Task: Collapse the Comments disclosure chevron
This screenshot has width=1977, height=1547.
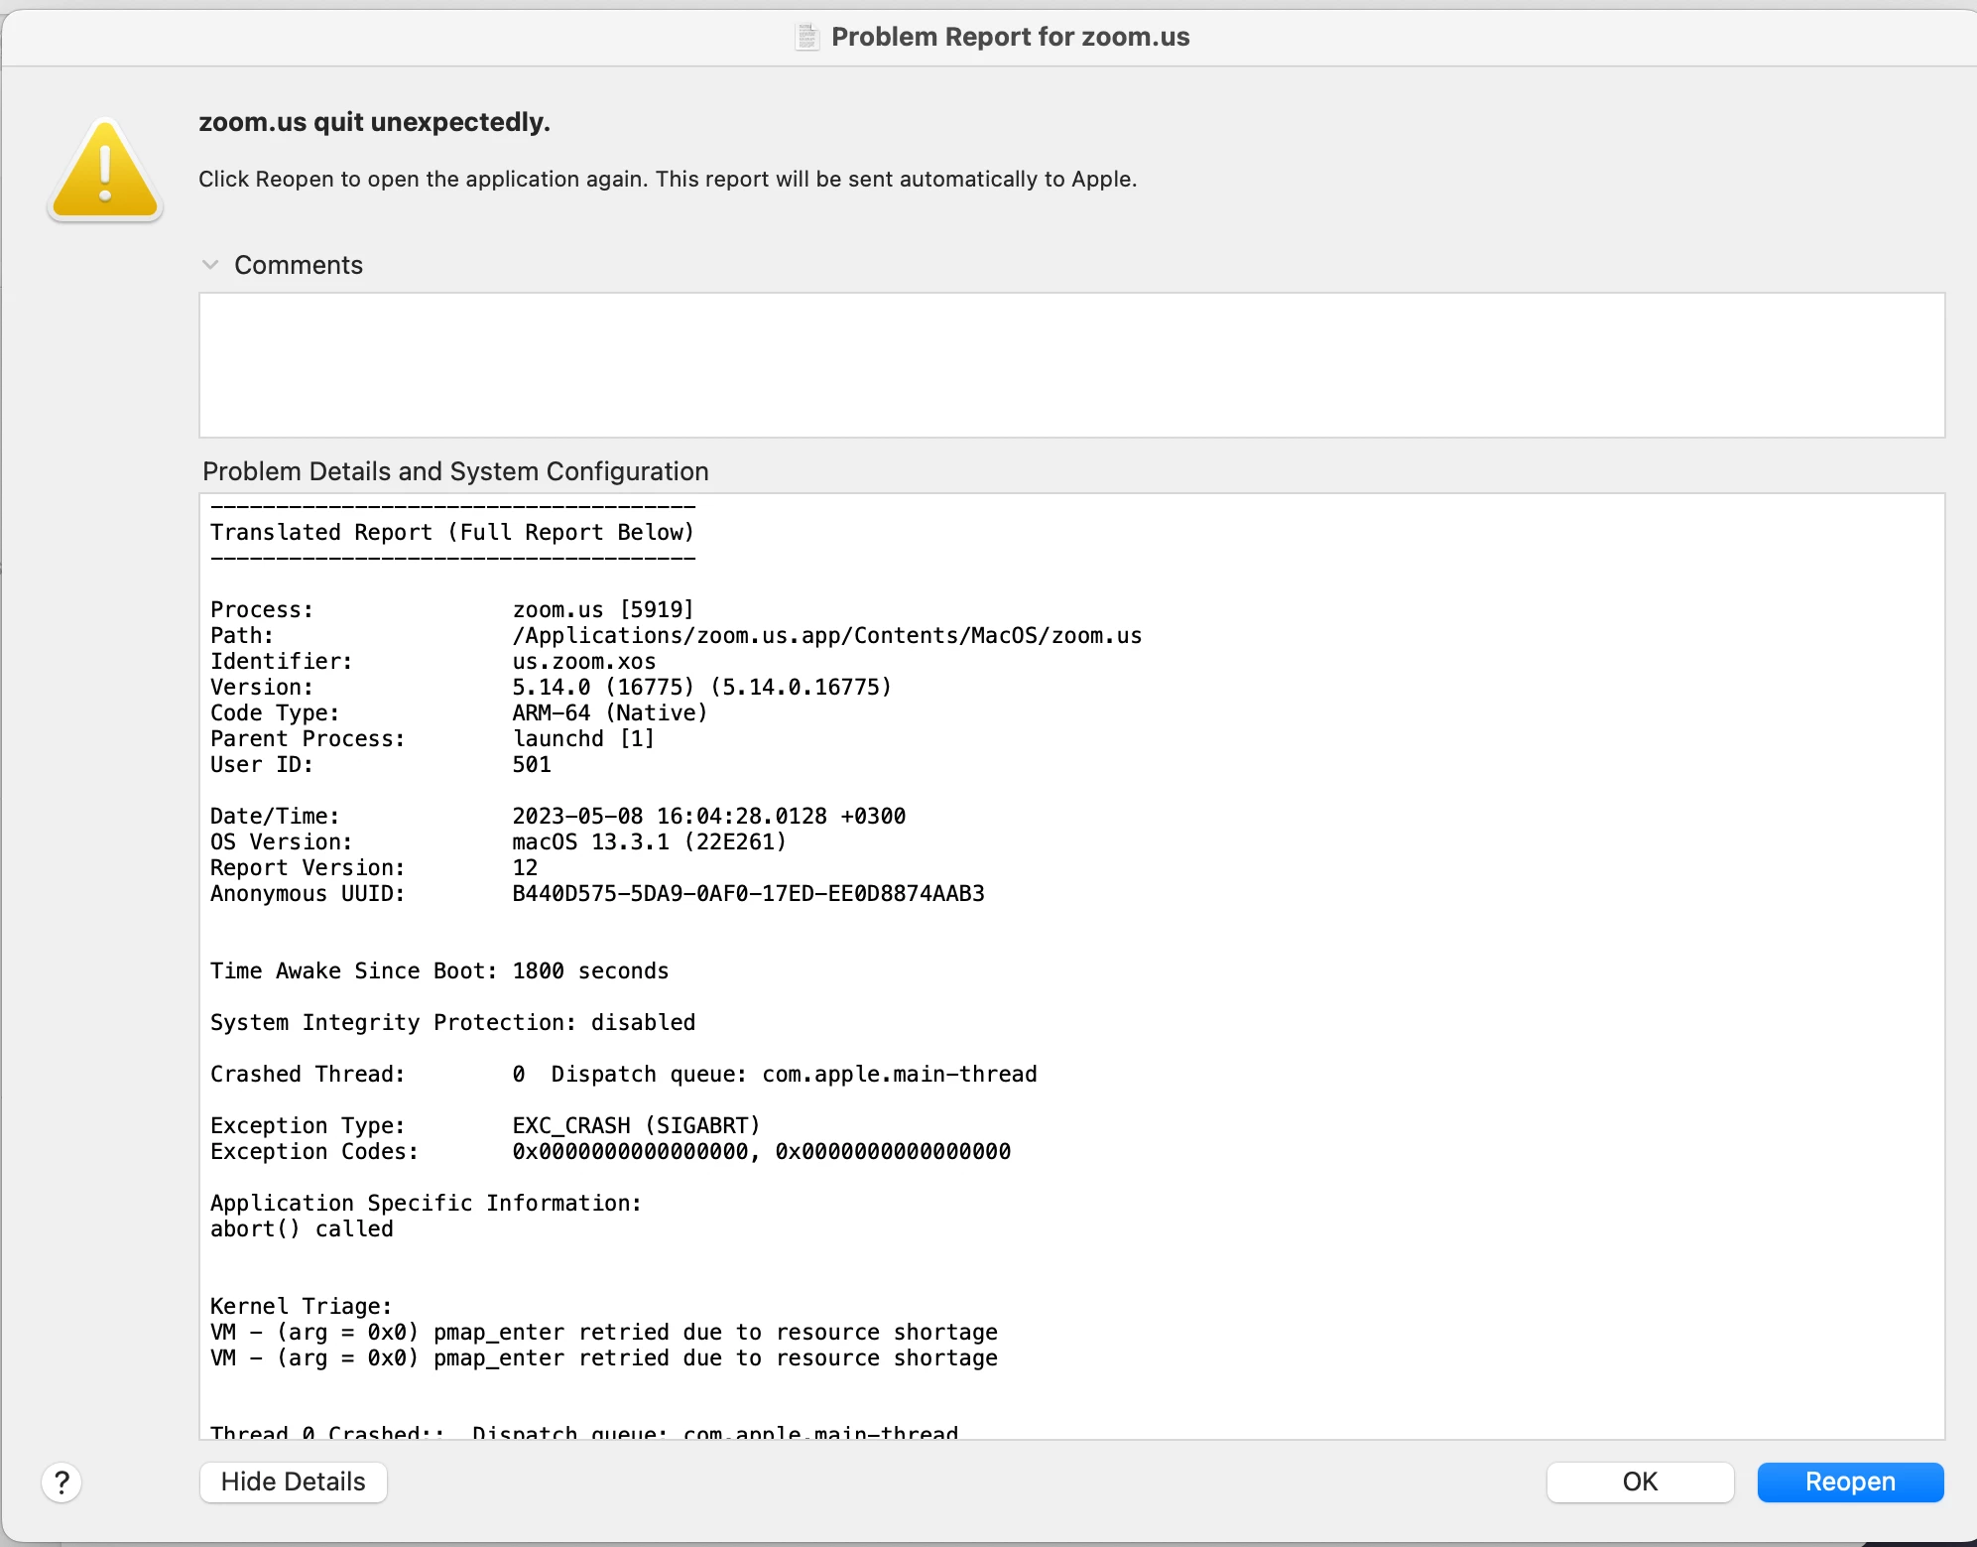Action: [x=210, y=265]
